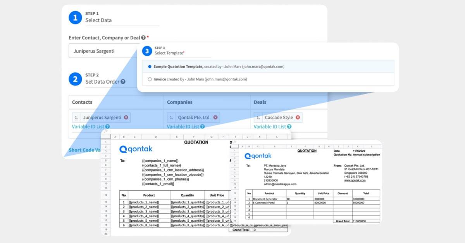Image resolution: width=465 pixels, height=243 pixels.
Task: Remove Cascade Style from Deals
Action: coord(298,117)
